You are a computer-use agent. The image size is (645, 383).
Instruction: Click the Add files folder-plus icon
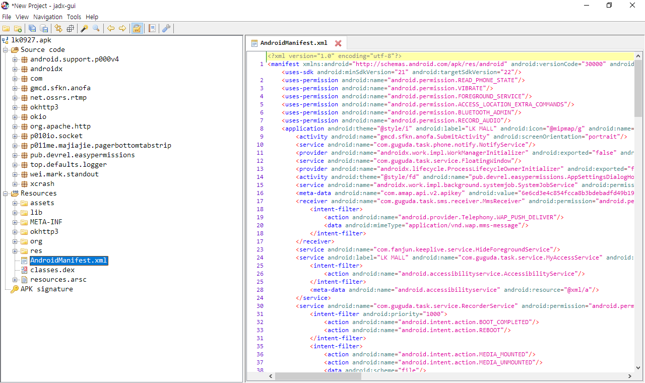tap(18, 29)
